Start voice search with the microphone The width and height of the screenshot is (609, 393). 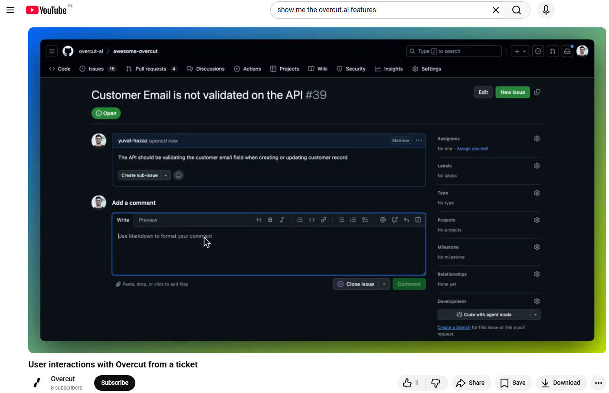click(x=546, y=10)
